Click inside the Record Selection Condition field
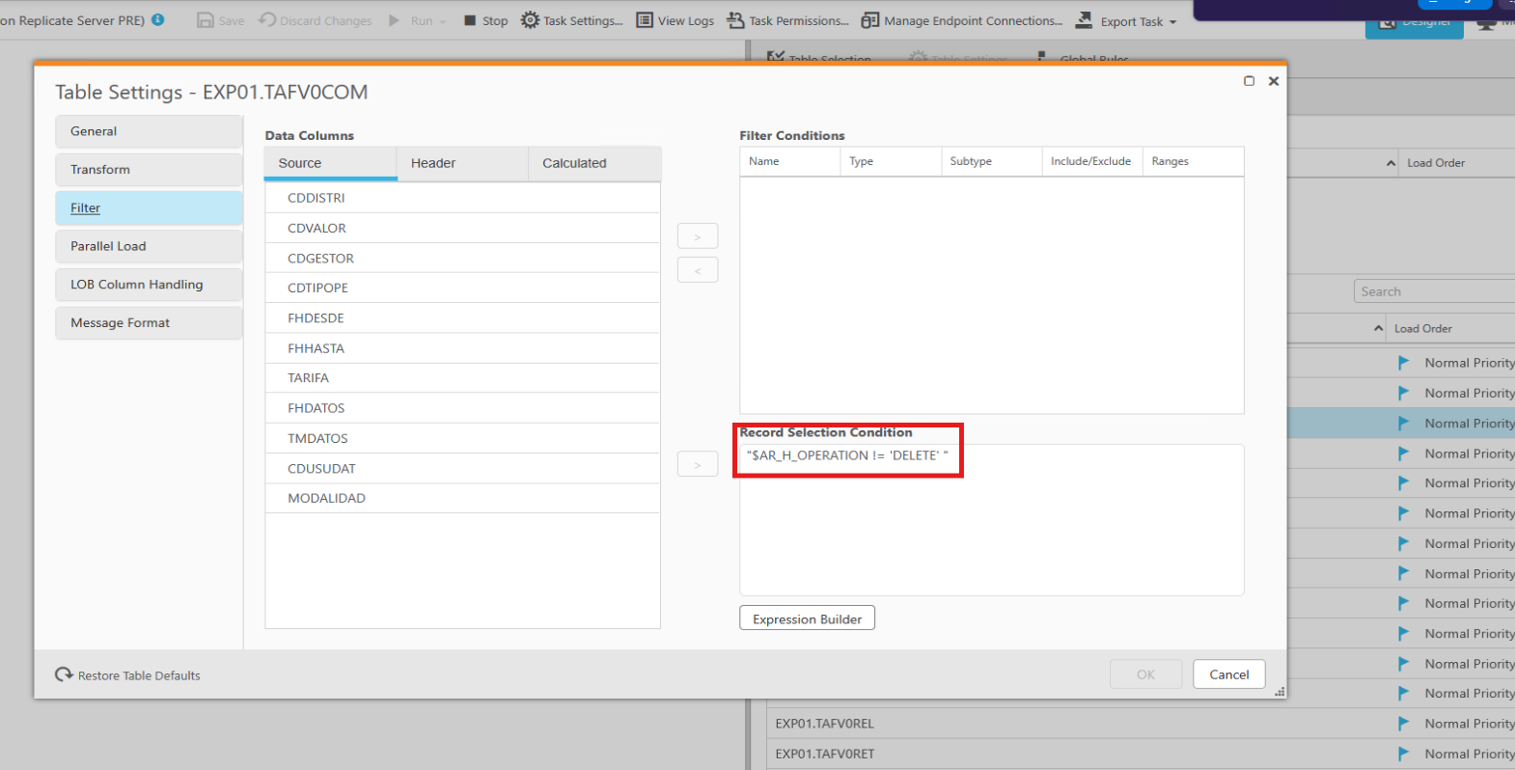The width and height of the screenshot is (1515, 770). coord(992,520)
